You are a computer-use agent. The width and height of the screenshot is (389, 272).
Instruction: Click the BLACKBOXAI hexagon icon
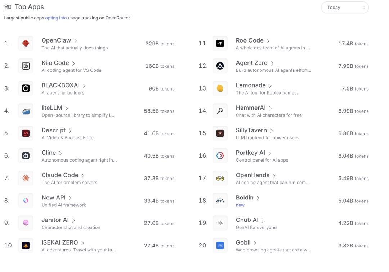[26, 88]
